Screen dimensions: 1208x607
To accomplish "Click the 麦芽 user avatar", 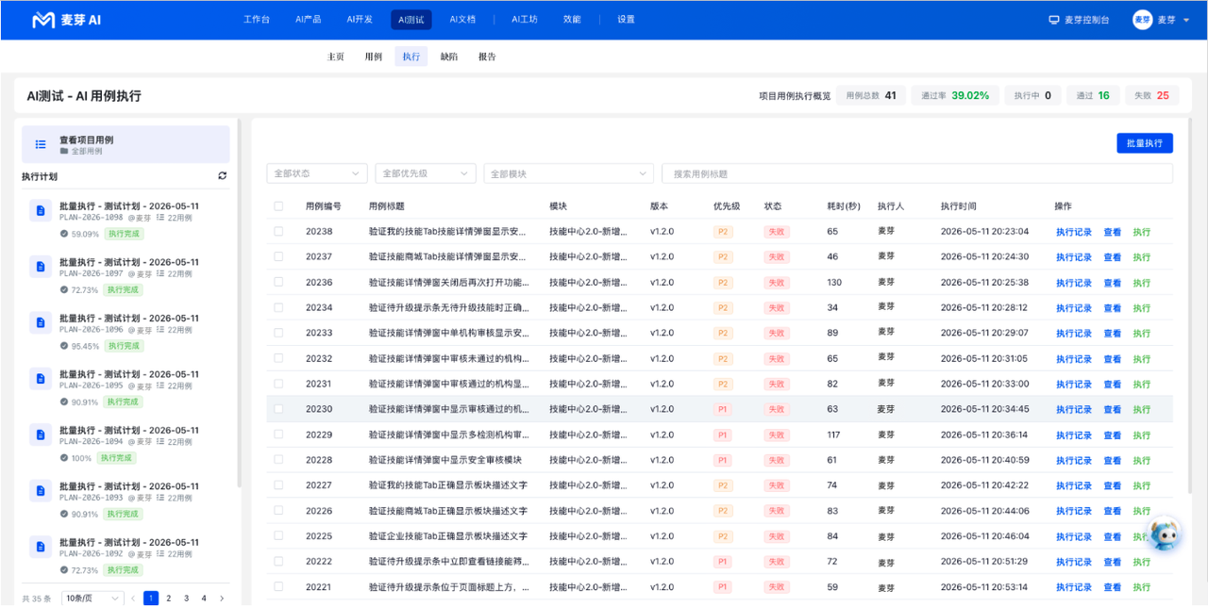I will tap(1142, 20).
